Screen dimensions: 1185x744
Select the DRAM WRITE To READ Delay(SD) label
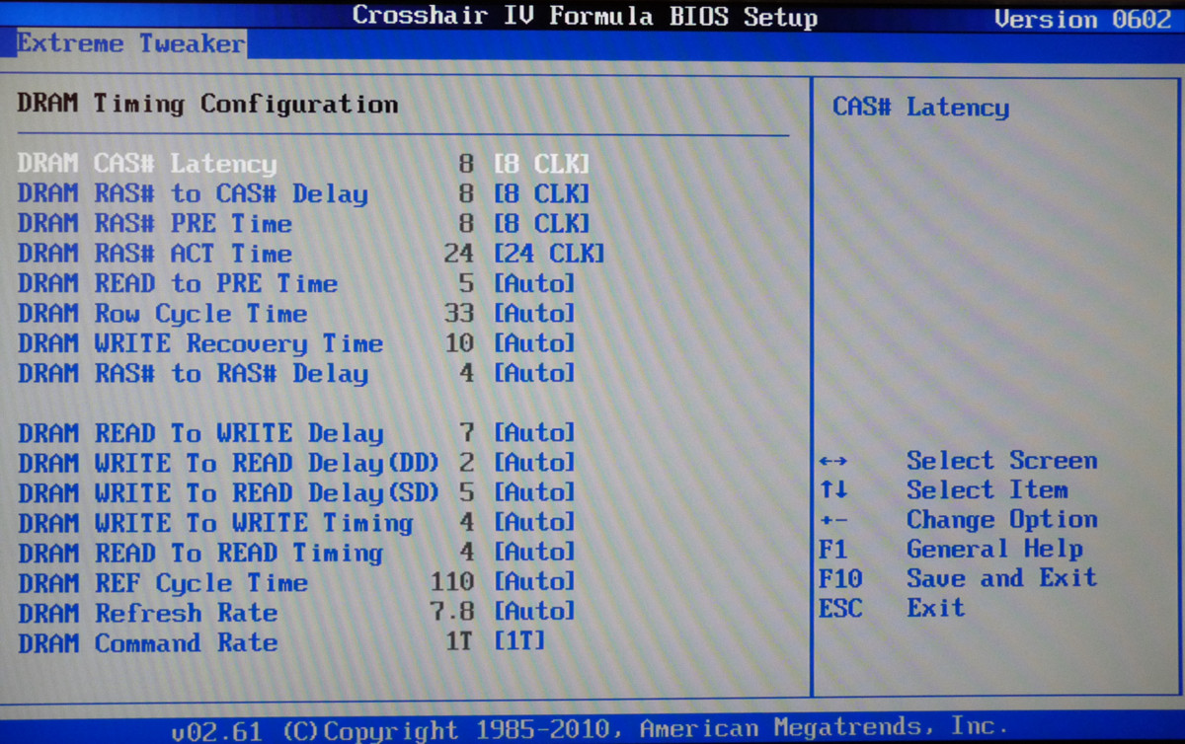(x=228, y=492)
